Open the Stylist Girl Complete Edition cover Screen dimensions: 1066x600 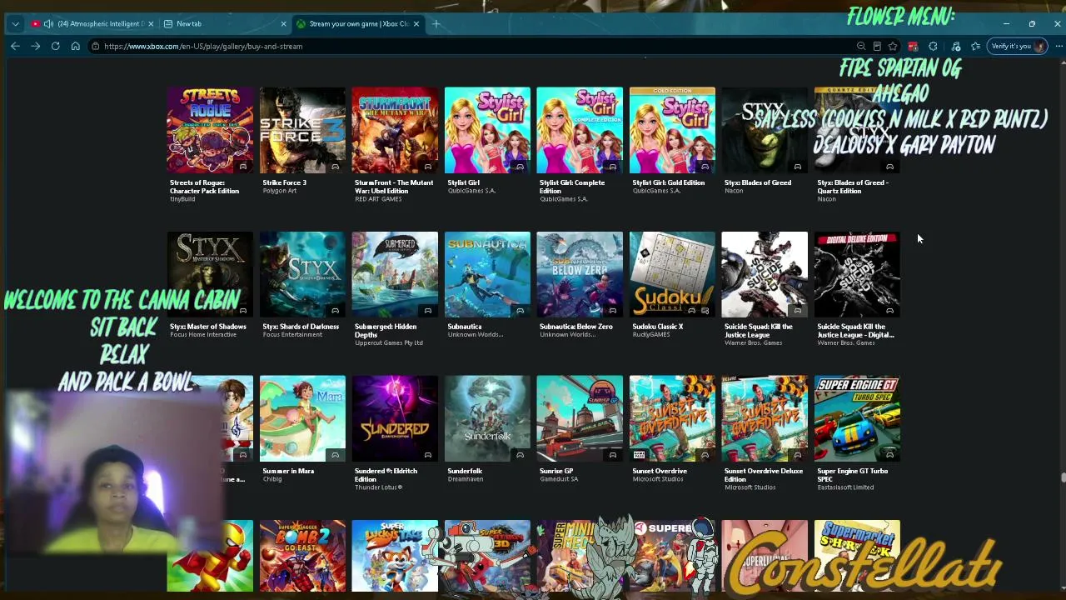point(580,131)
